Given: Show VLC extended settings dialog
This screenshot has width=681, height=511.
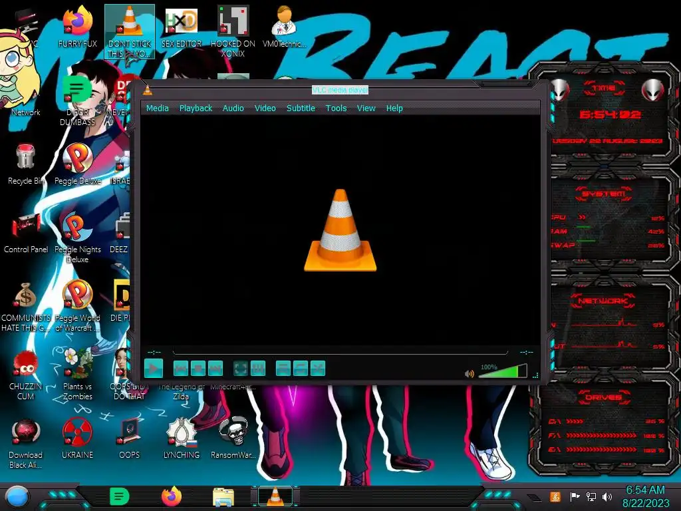Looking at the screenshot, I should click(x=258, y=369).
